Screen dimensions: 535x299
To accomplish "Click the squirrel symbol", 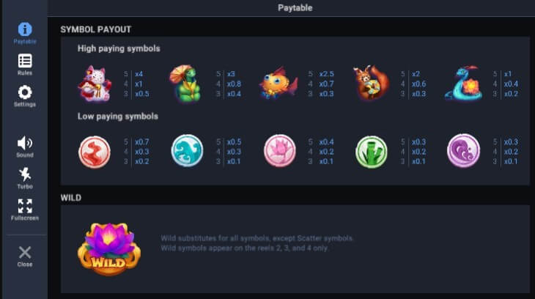I will pyautogui.click(x=370, y=84).
